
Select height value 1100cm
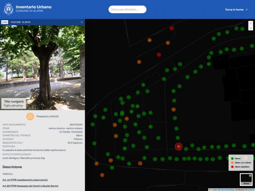click(78, 139)
